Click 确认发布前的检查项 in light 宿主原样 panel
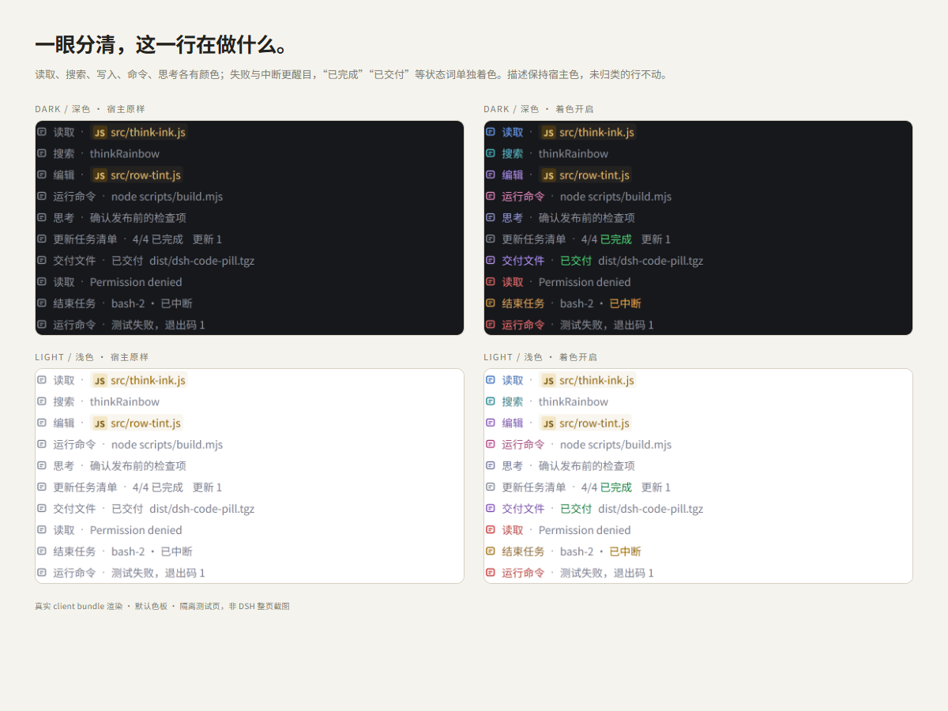Image resolution: width=948 pixels, height=711 pixels. coord(138,466)
